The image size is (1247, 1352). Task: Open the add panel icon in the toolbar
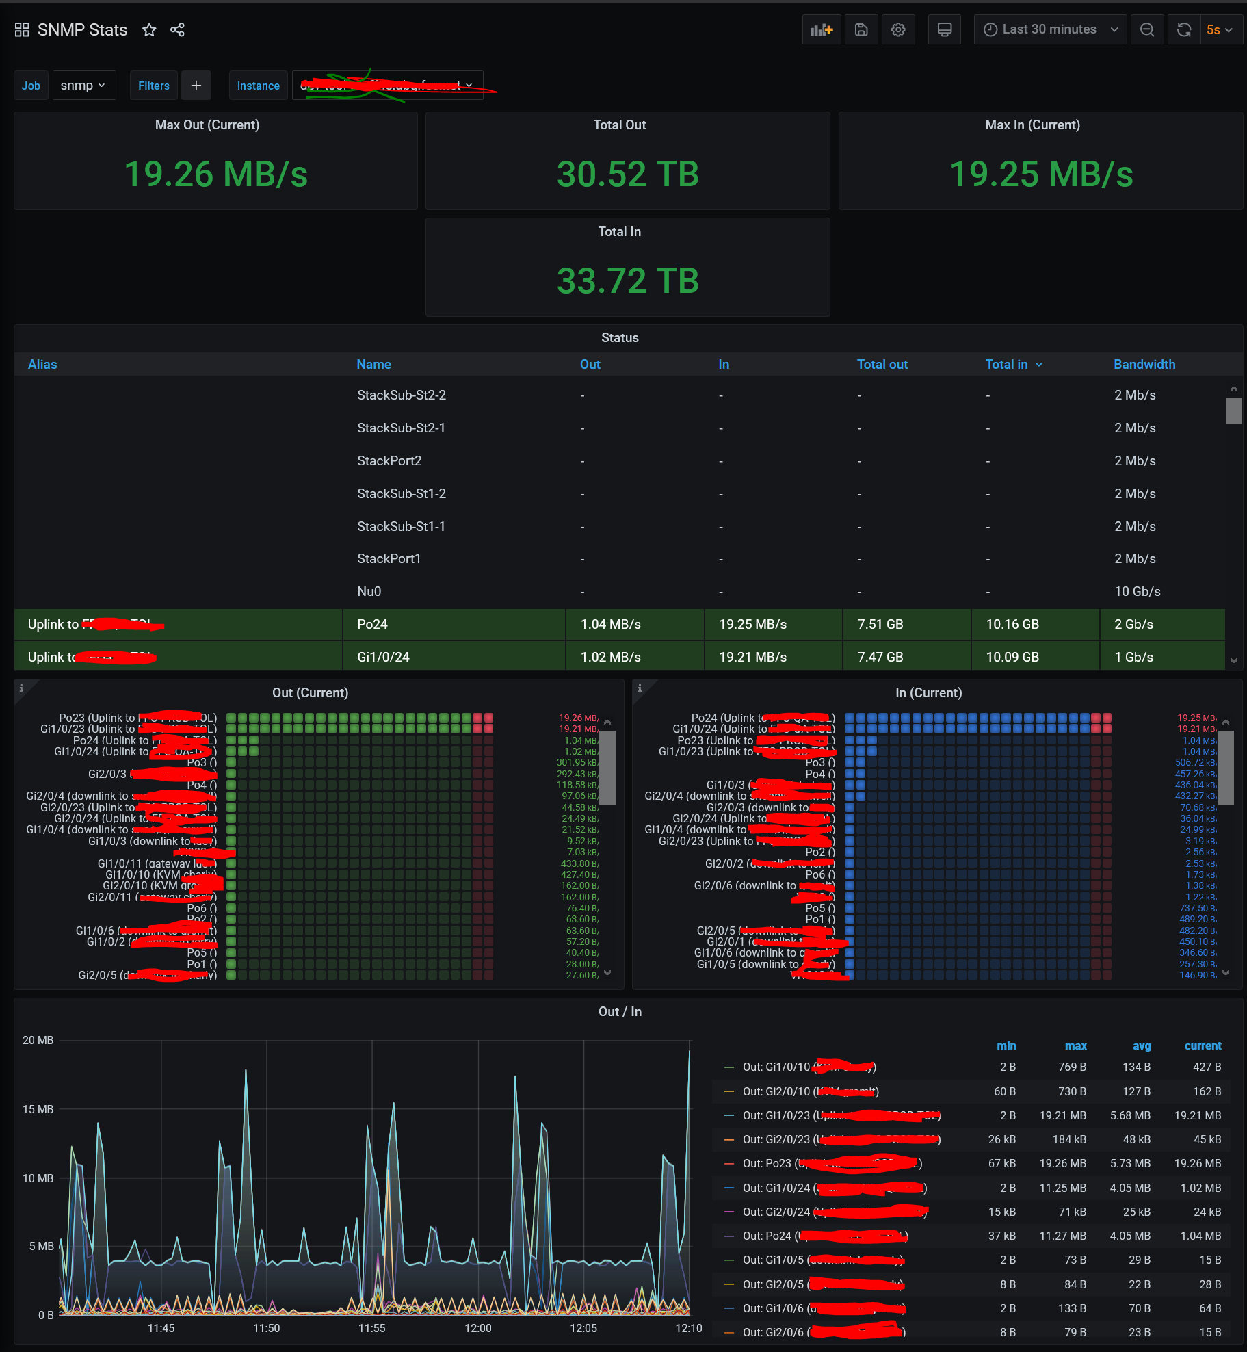coord(822,29)
